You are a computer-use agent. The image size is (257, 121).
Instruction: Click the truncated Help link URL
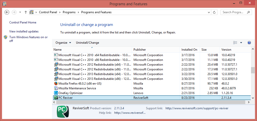[x=130, y=113]
